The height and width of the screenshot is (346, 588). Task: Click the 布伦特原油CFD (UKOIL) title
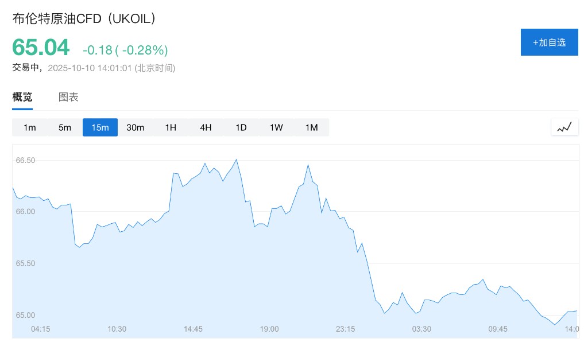tap(84, 18)
